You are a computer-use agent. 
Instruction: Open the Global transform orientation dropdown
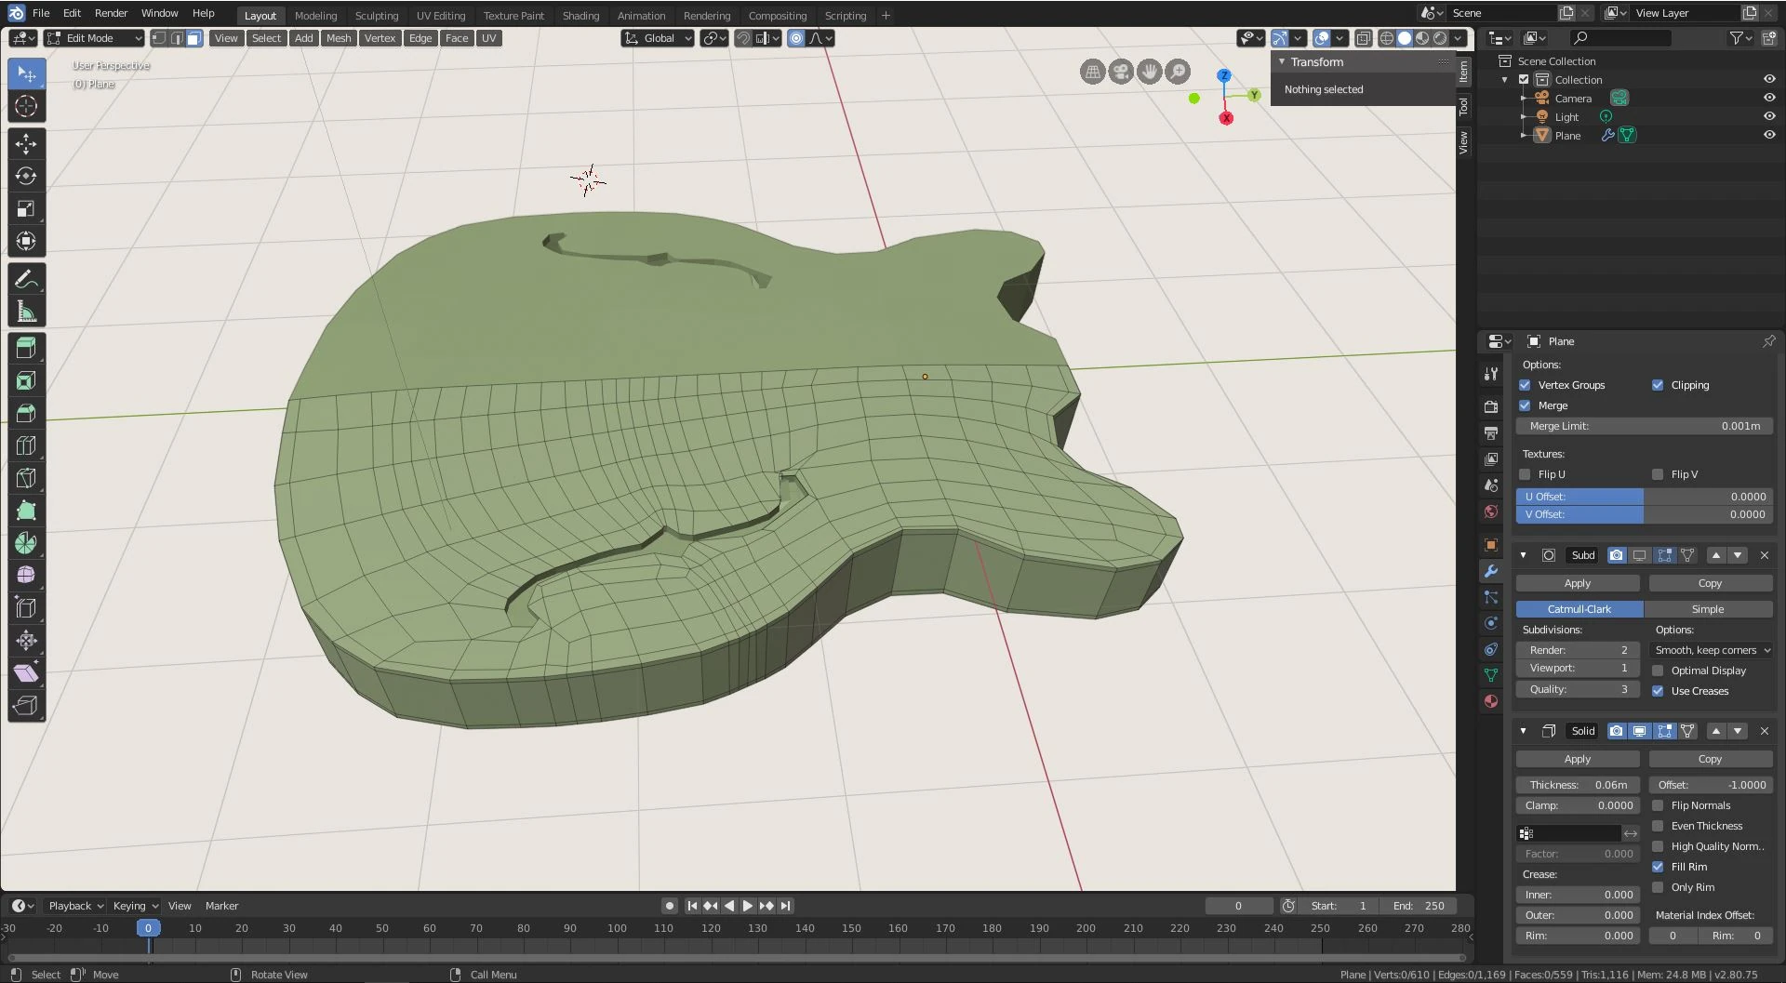(659, 38)
